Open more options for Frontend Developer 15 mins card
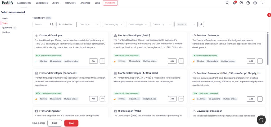Image resolution: width=271 pixels, height=127 pixels. pyautogui.click(x=260, y=61)
